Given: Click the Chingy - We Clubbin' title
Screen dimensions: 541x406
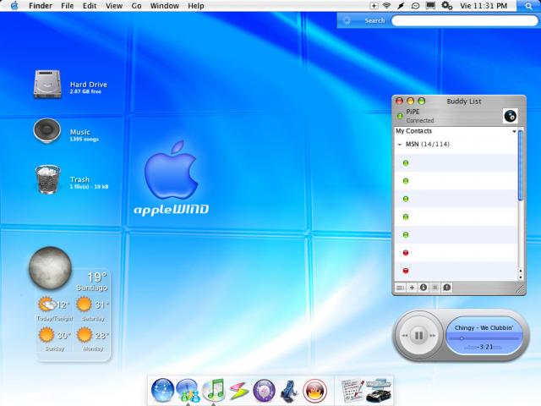Looking at the screenshot, I should point(484,327).
